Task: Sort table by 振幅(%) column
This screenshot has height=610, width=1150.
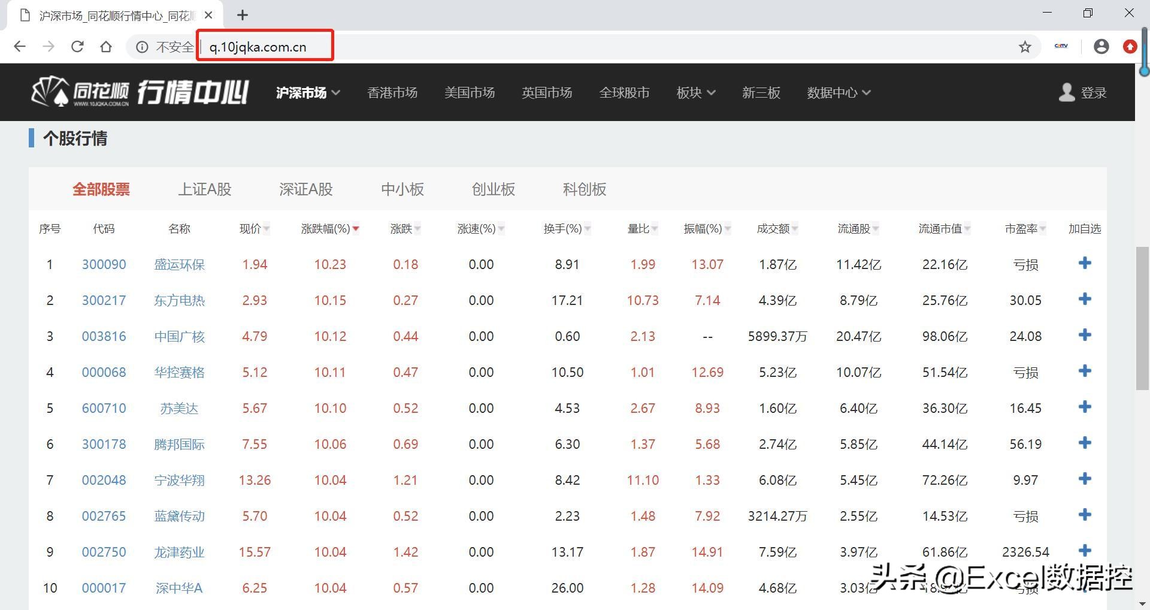Action: coord(707,228)
